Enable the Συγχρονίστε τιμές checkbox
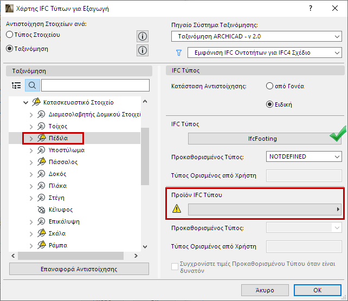348x301 pixels. click(175, 266)
